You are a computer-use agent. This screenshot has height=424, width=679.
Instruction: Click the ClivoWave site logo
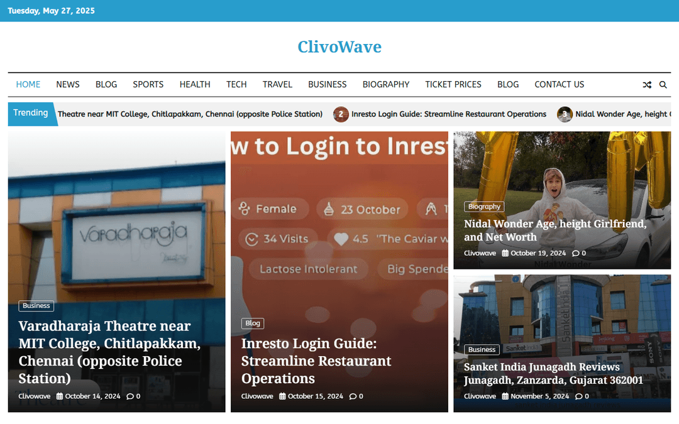[339, 46]
